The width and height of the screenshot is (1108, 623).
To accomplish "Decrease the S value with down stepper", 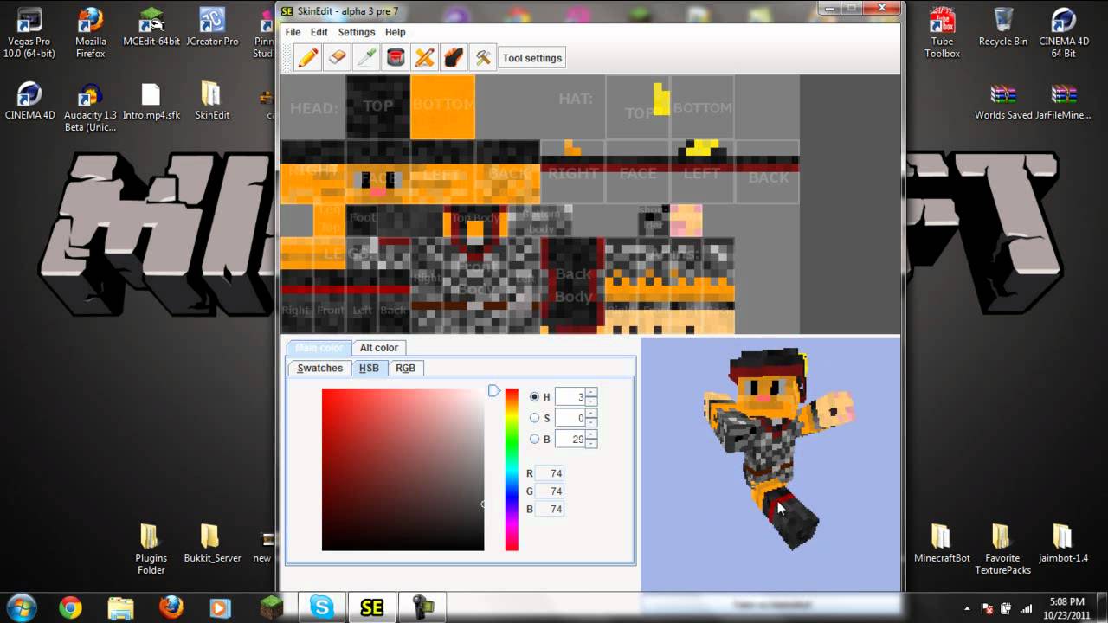I will (591, 422).
